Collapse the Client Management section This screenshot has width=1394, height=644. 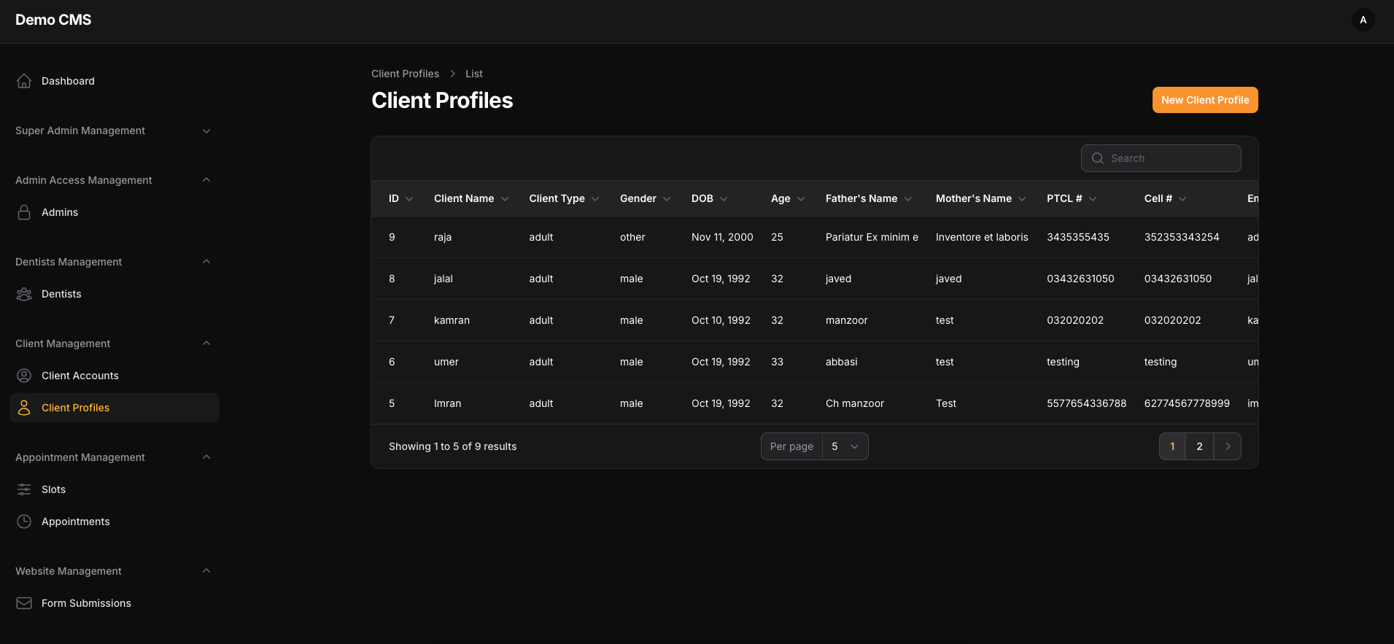[x=206, y=344]
